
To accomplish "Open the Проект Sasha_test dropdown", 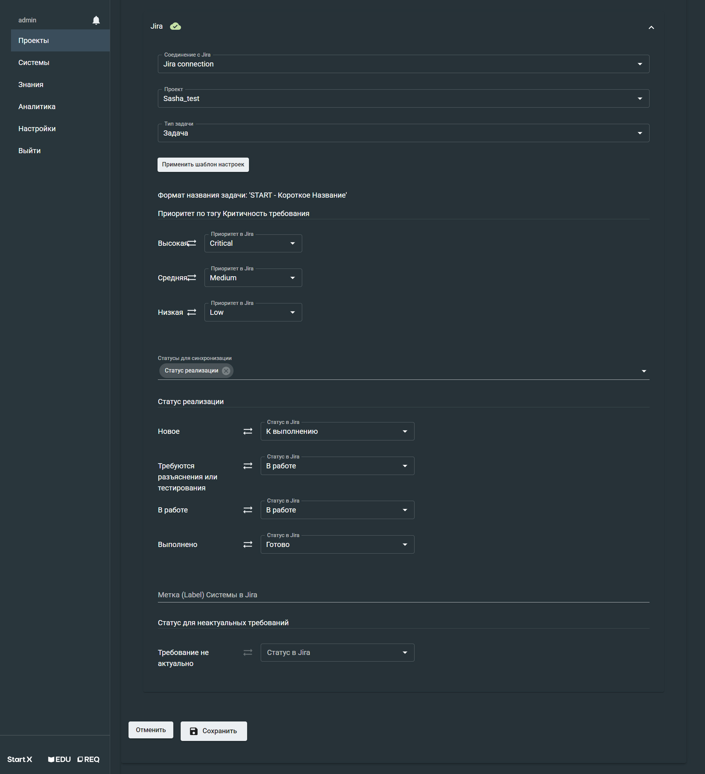I will pos(403,99).
